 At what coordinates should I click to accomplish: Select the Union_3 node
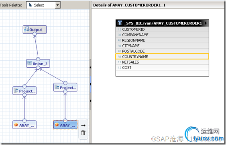pyautogui.click(x=38, y=64)
